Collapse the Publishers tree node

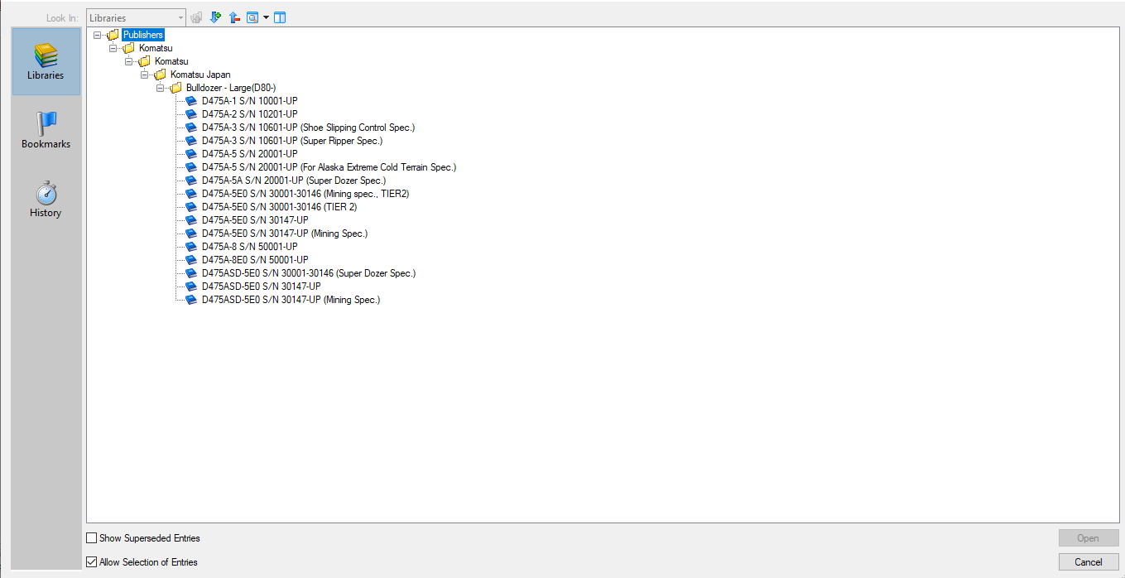pyautogui.click(x=98, y=35)
